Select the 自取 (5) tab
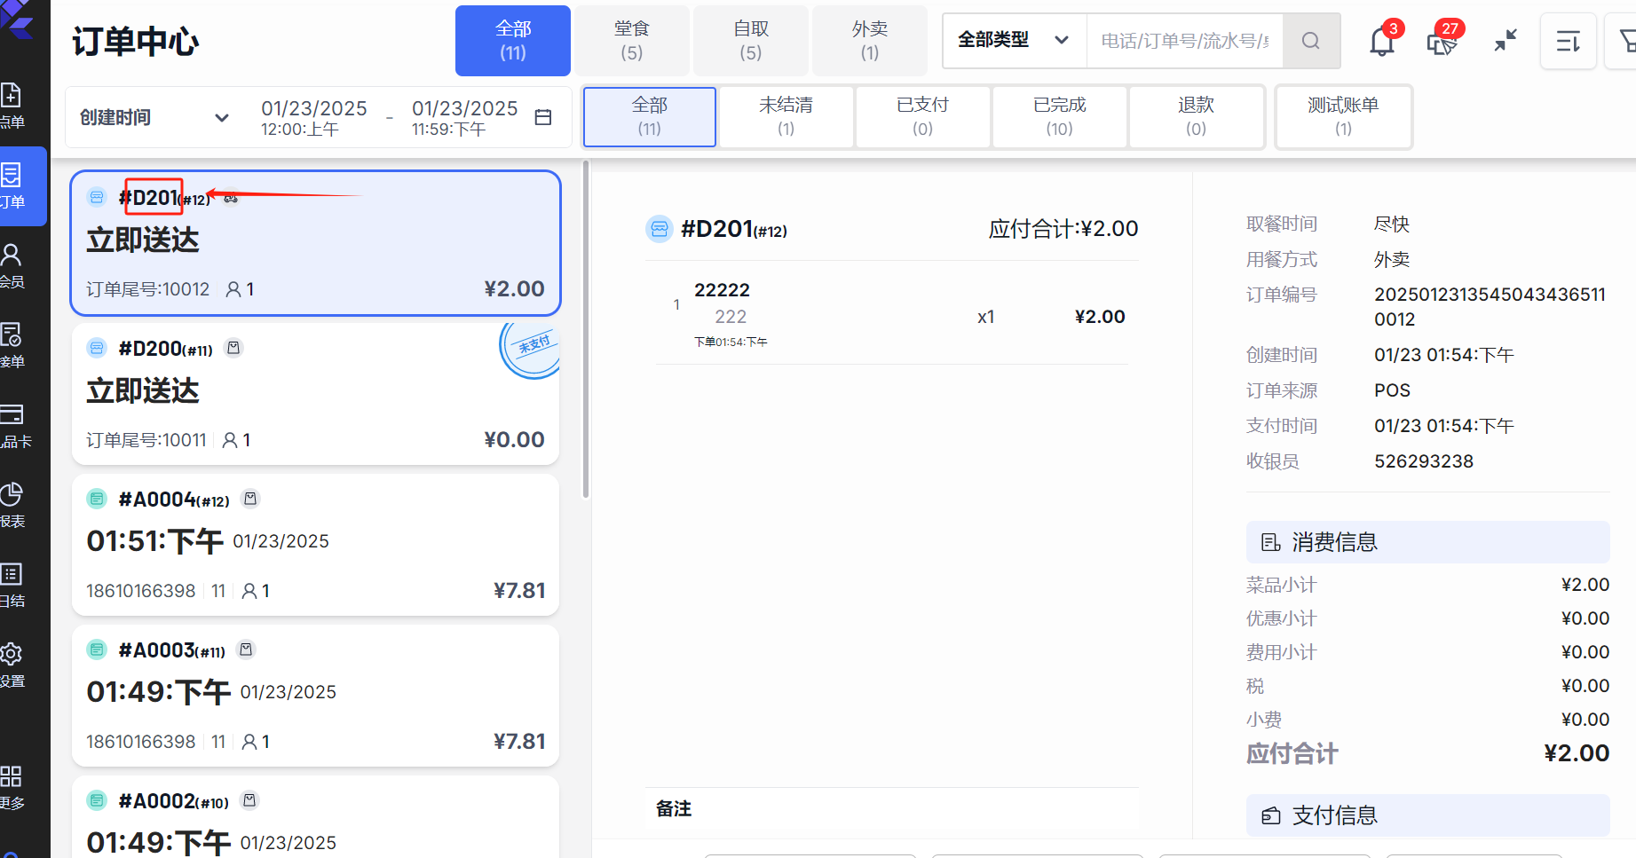The width and height of the screenshot is (1636, 858). point(751,41)
